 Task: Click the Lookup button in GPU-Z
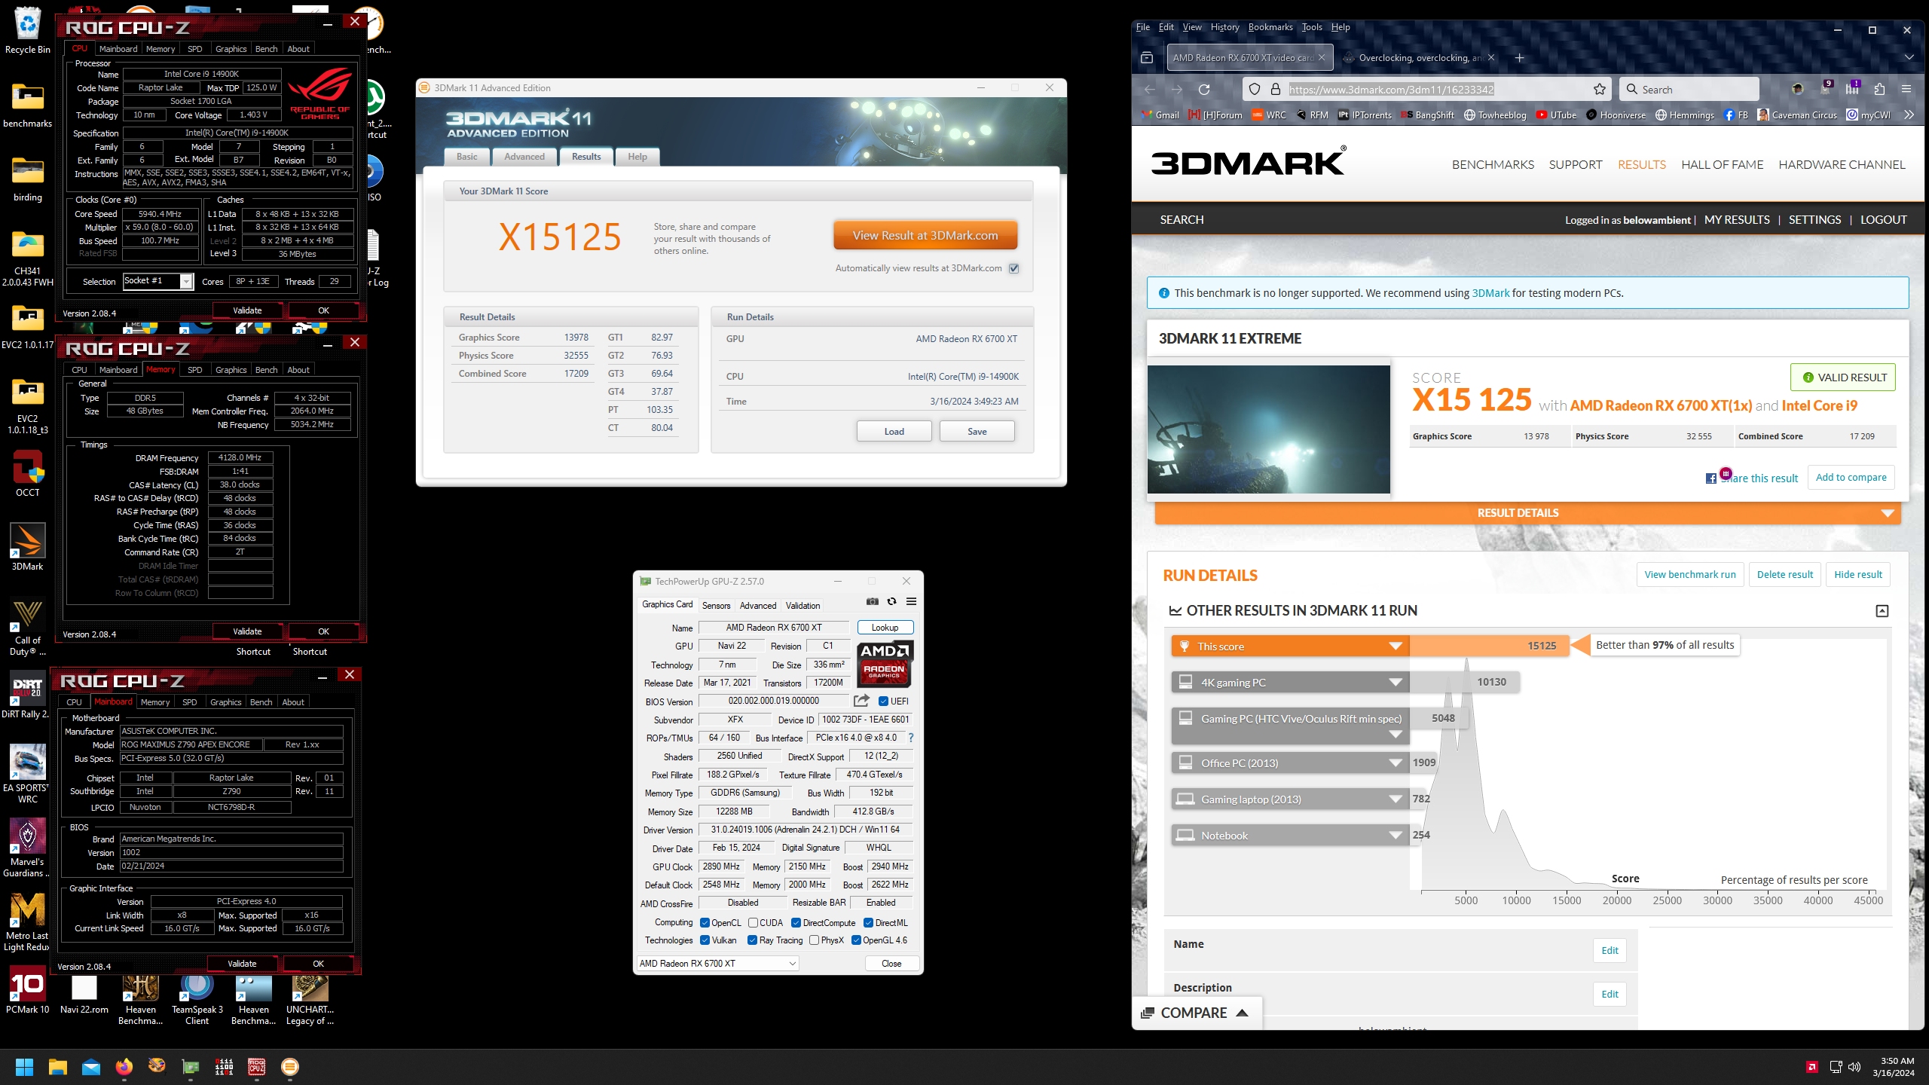885,628
